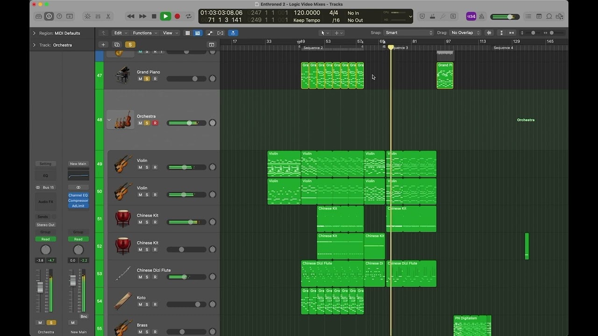The image size is (598, 336).
Task: Click the Setting button on Orchestra strip
Action: click(45, 164)
